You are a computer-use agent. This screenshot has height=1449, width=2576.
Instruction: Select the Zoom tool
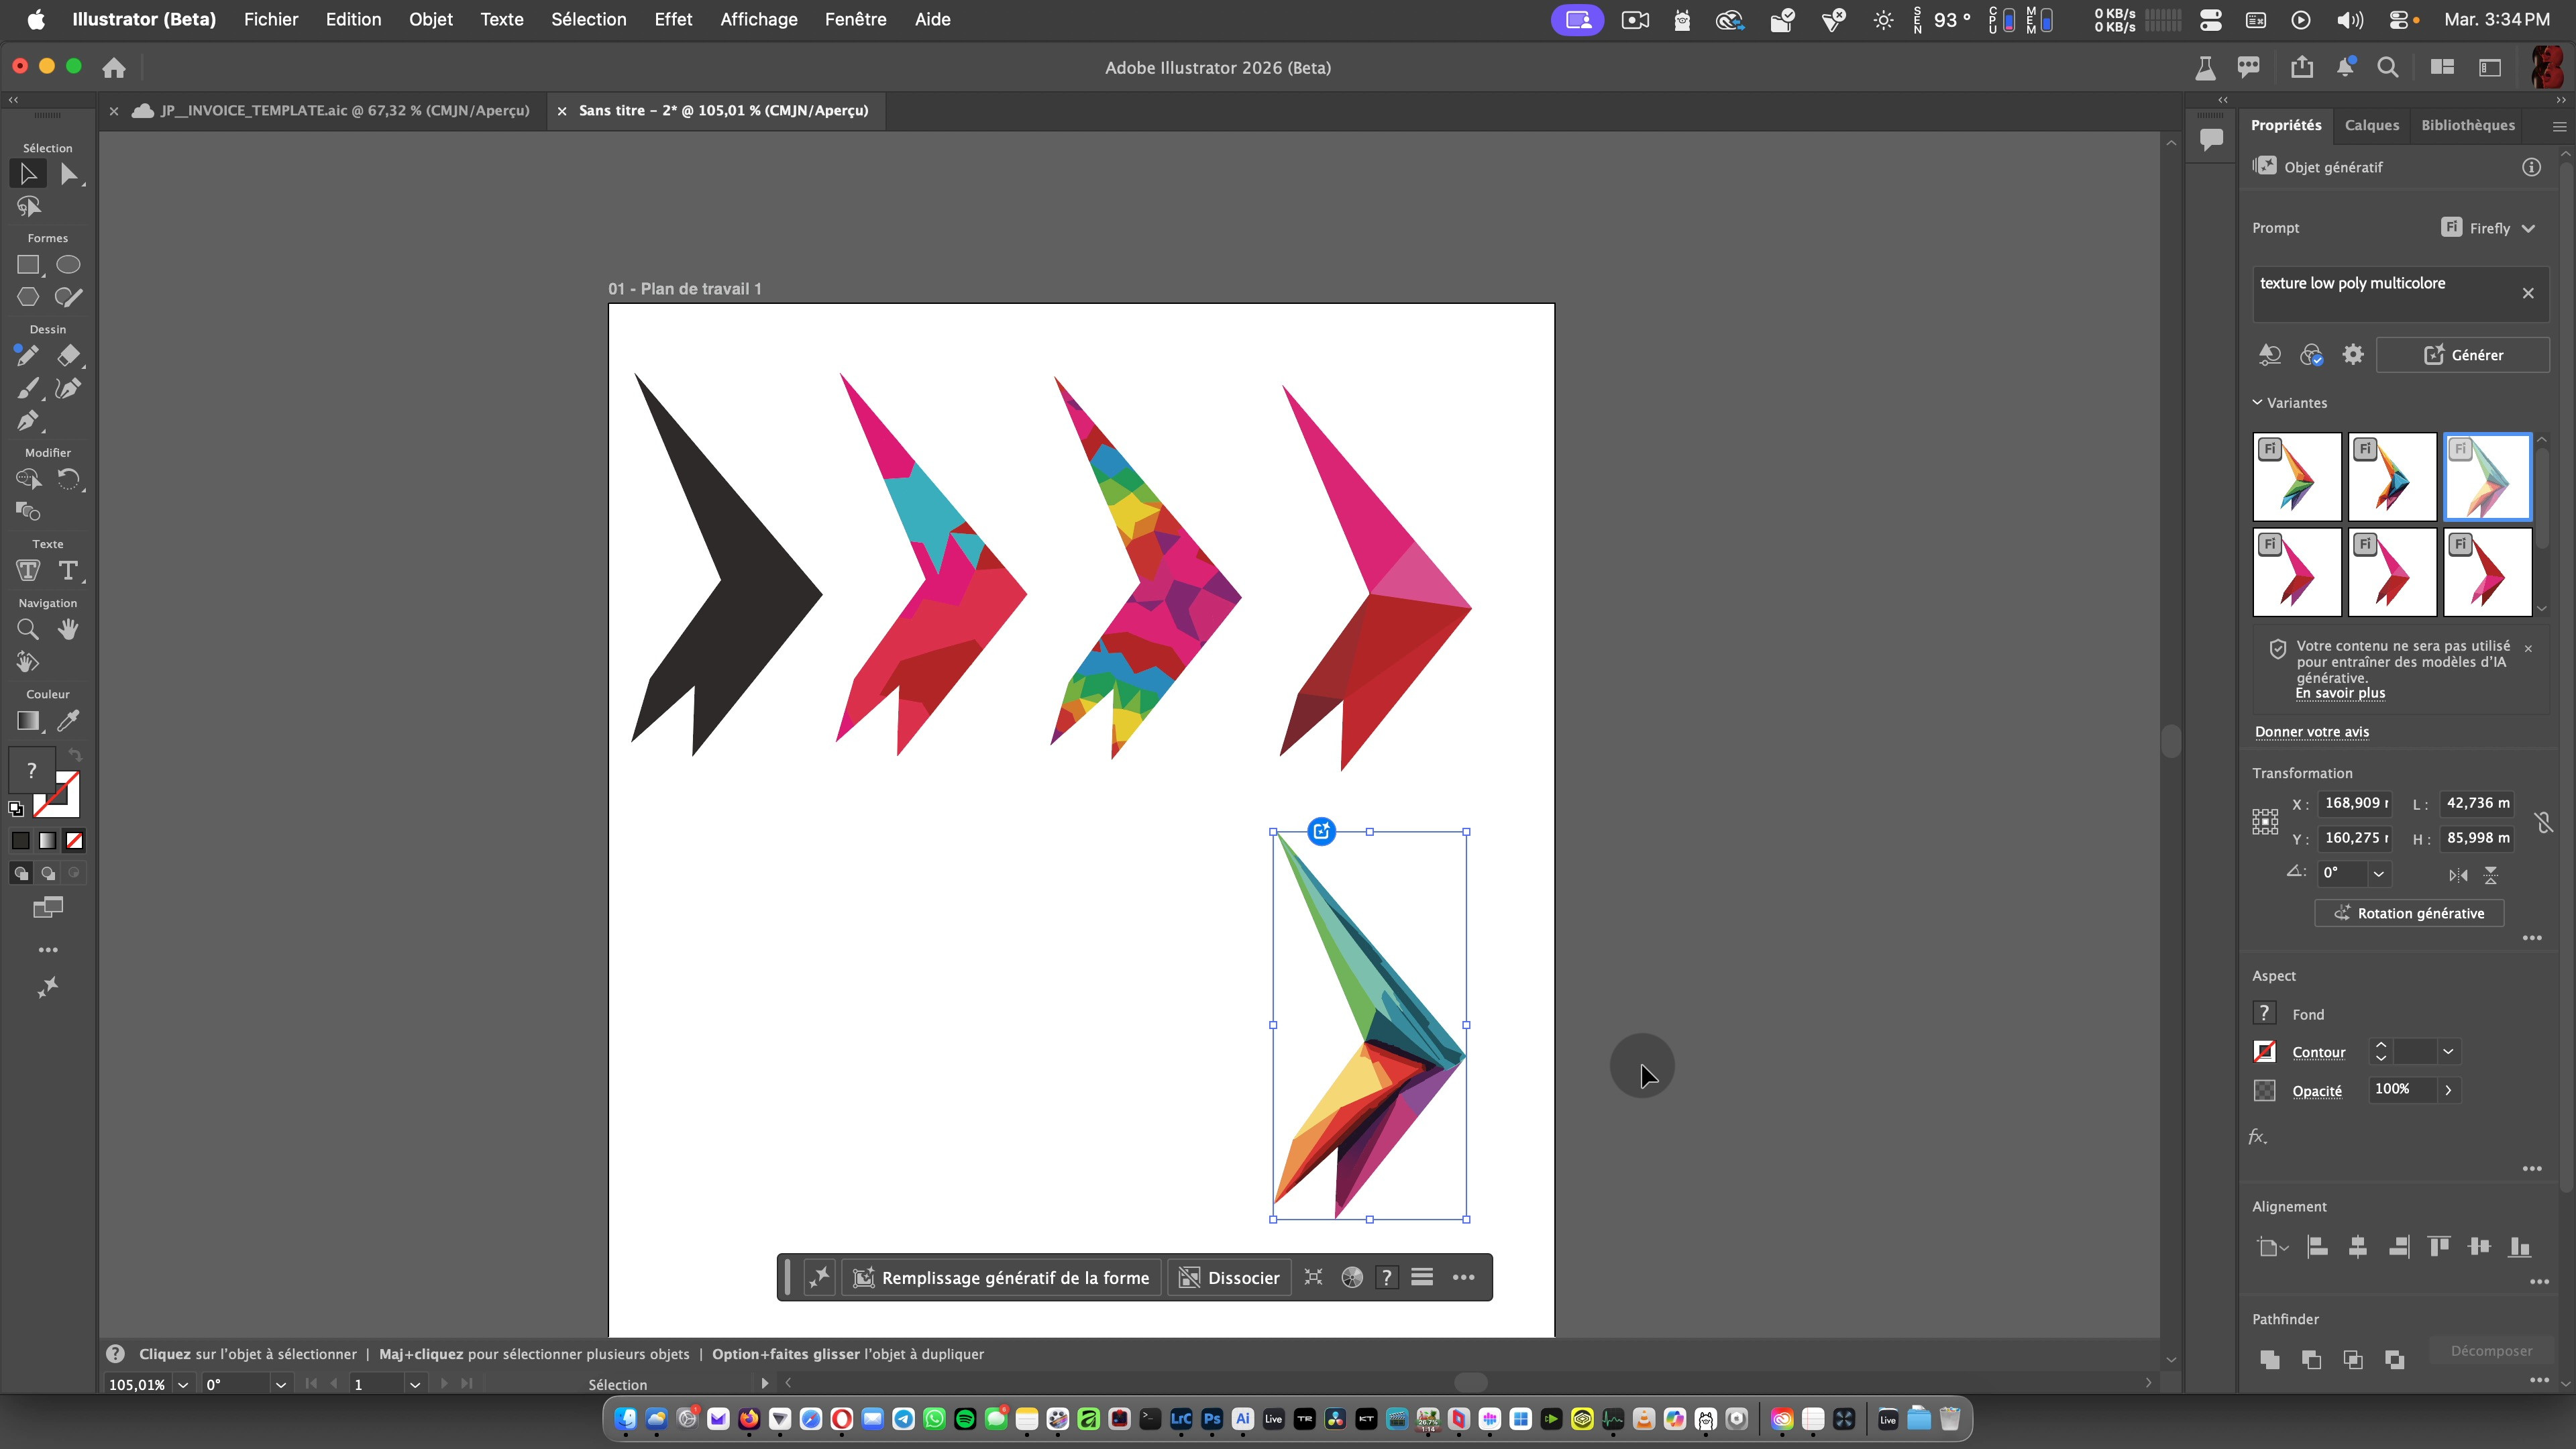pos(27,629)
